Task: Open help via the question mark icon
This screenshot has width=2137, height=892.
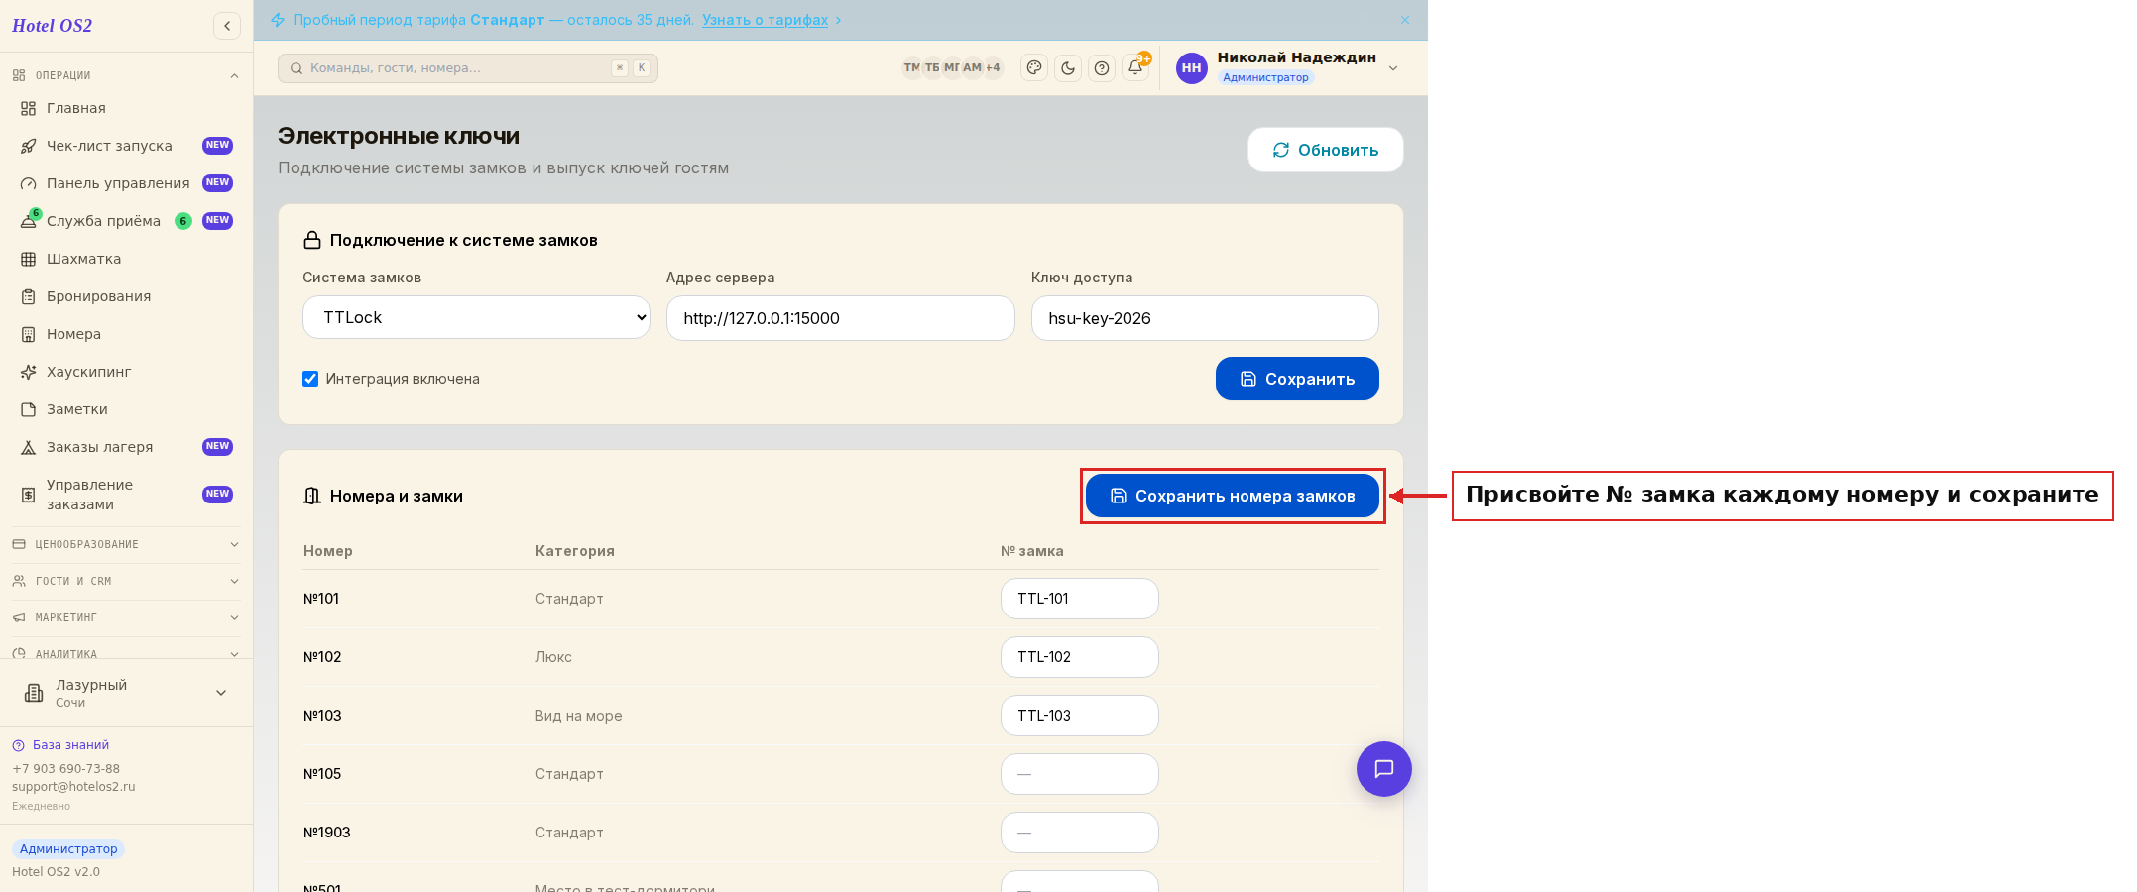Action: click(x=1102, y=67)
